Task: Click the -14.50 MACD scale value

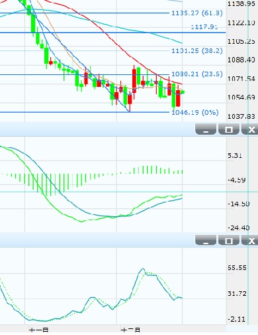Action: pos(239,204)
